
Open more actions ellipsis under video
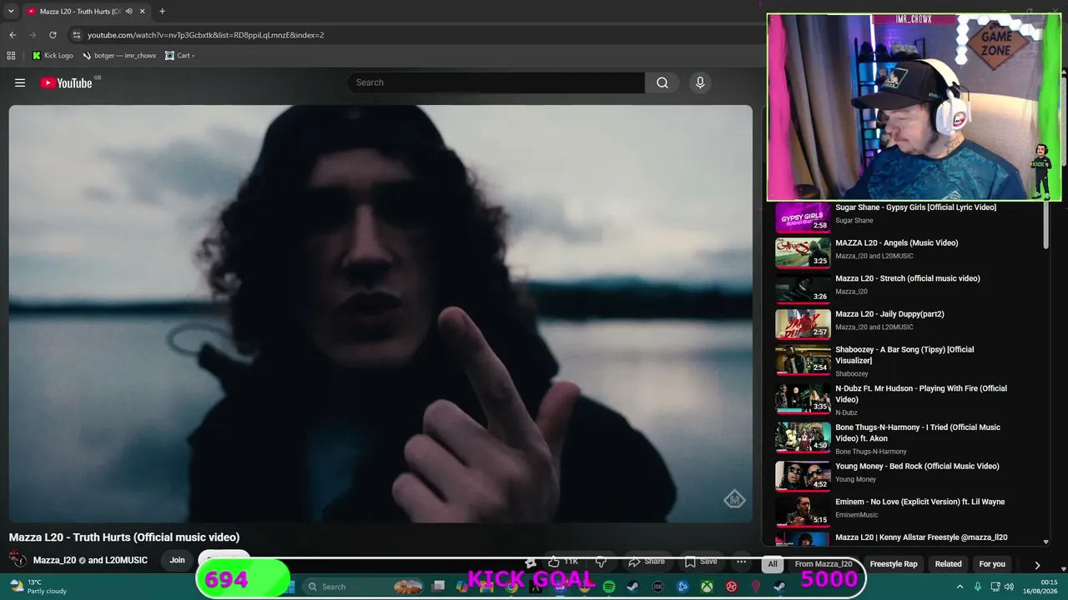[741, 562]
